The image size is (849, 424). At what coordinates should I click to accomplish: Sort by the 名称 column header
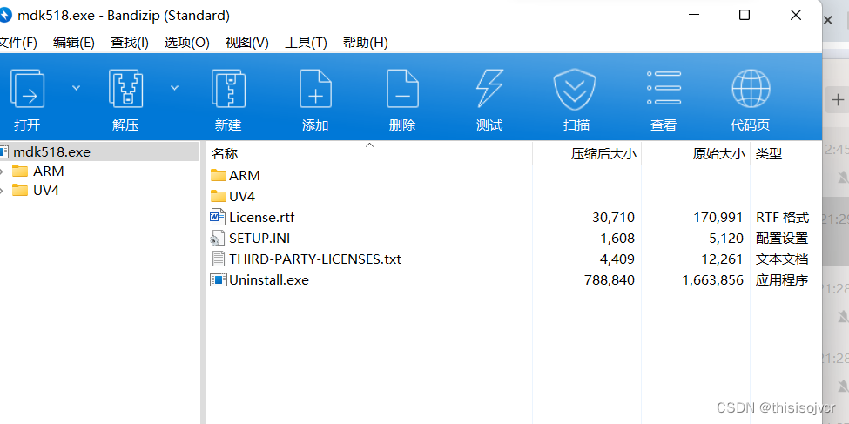tap(224, 154)
